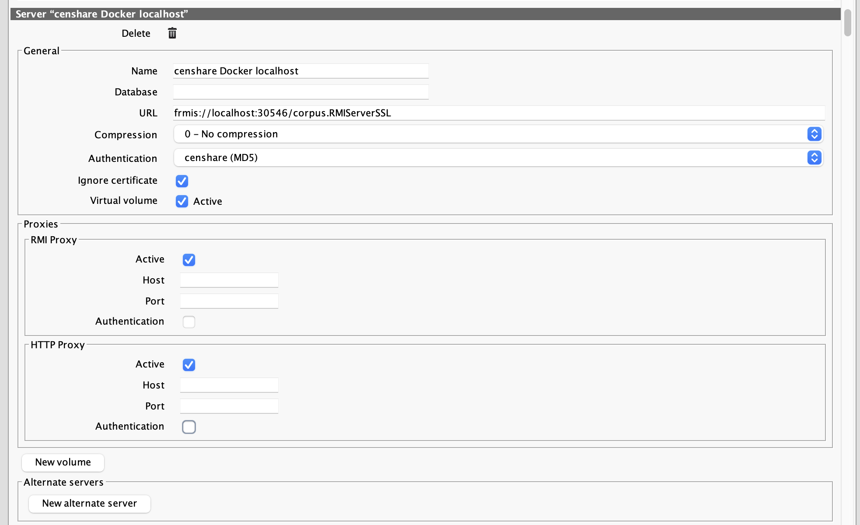Click the server title header bar
This screenshot has height=525, width=860.
click(x=425, y=14)
